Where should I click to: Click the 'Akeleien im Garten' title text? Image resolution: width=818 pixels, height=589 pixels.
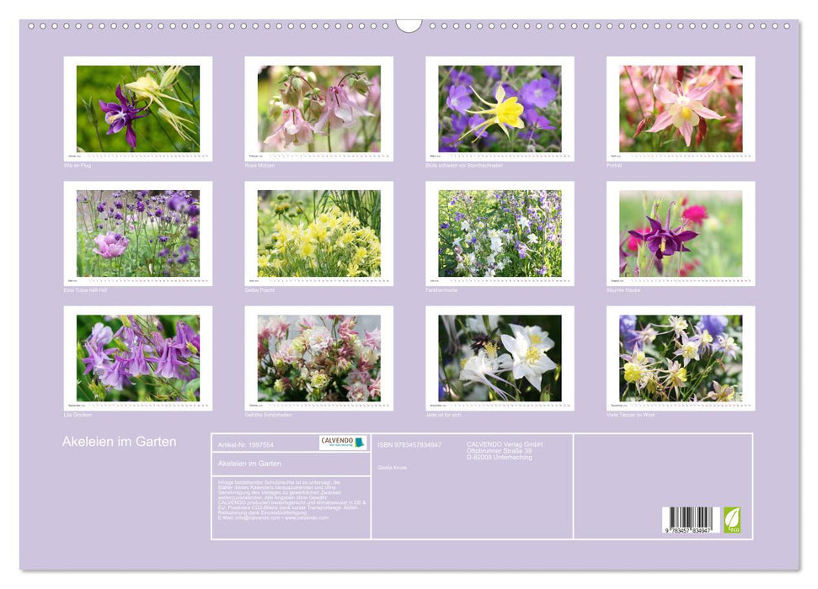(x=118, y=439)
